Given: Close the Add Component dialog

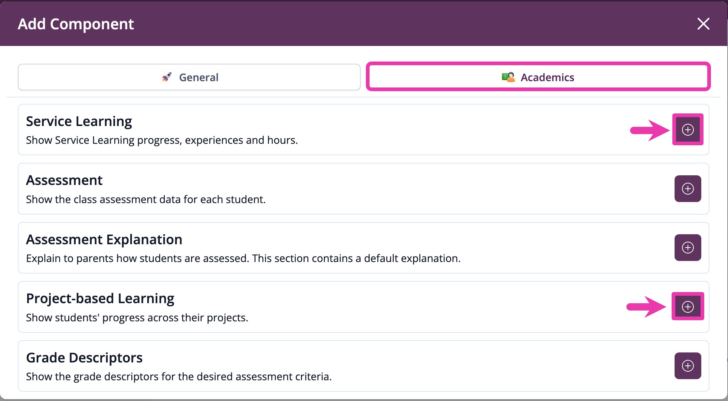Looking at the screenshot, I should [x=704, y=24].
